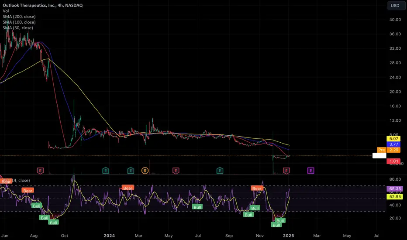Click the 2025 time axis label
Screen dimensions: 407x240
tap(288, 236)
